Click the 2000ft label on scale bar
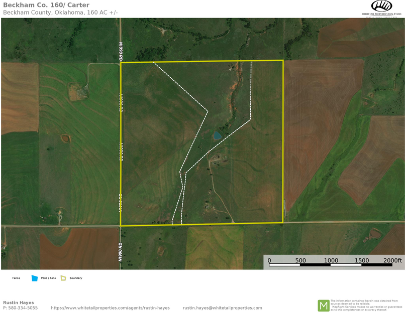This screenshot has height=313, width=406. pos(392,261)
